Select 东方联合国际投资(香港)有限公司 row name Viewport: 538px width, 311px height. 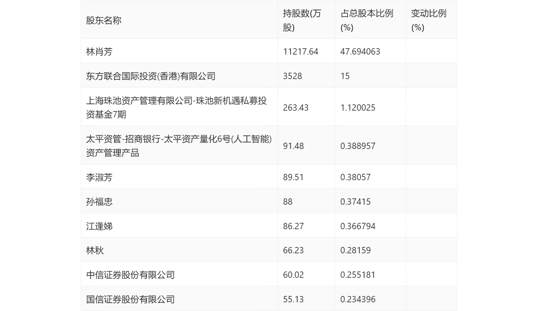click(x=151, y=76)
